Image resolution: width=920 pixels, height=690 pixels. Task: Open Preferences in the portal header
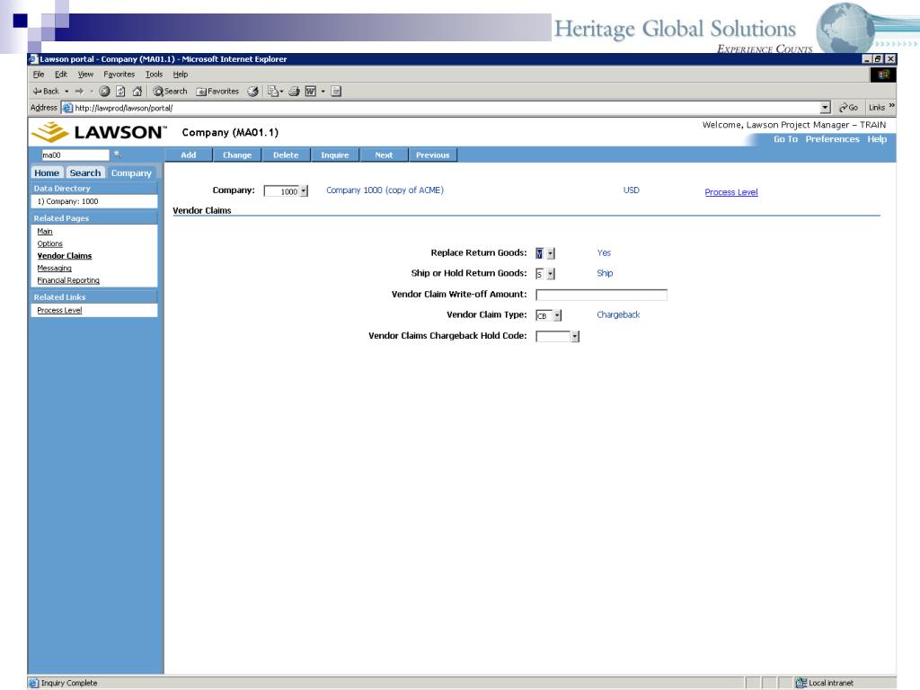coord(832,139)
